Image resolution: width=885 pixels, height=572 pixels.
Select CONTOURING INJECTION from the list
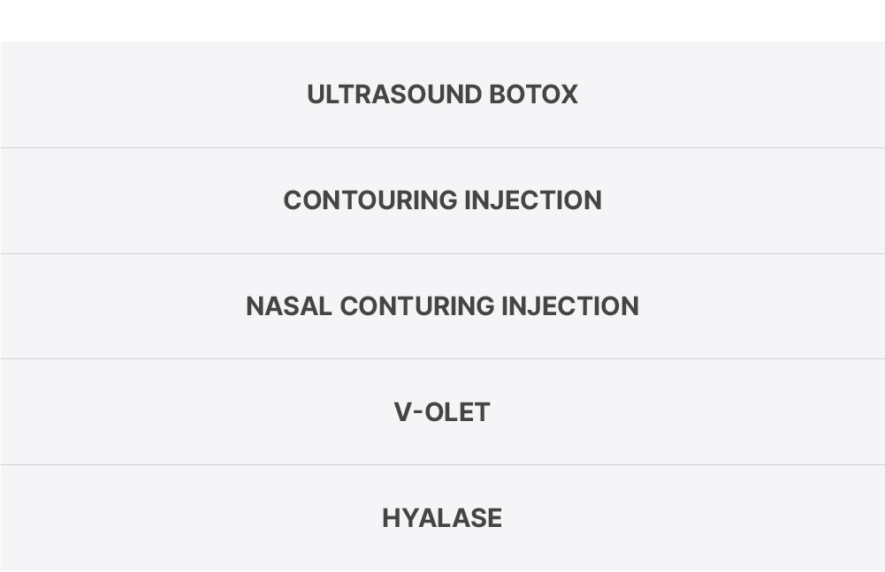point(442,200)
